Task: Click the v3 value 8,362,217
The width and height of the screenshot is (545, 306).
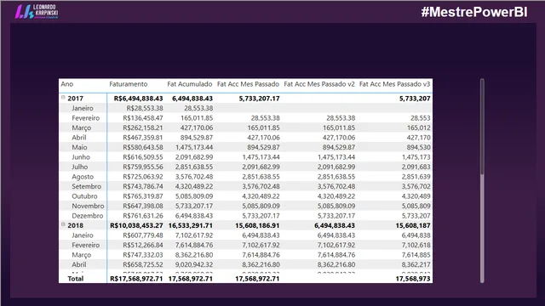Action: coord(416,264)
